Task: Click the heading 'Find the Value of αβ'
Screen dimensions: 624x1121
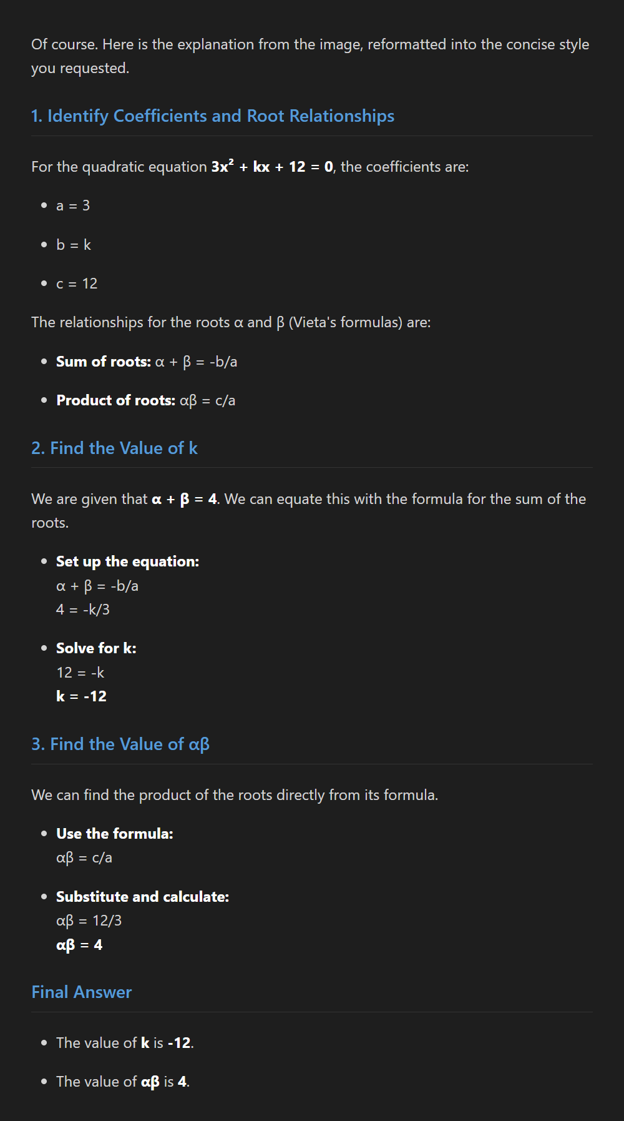Action: [120, 744]
